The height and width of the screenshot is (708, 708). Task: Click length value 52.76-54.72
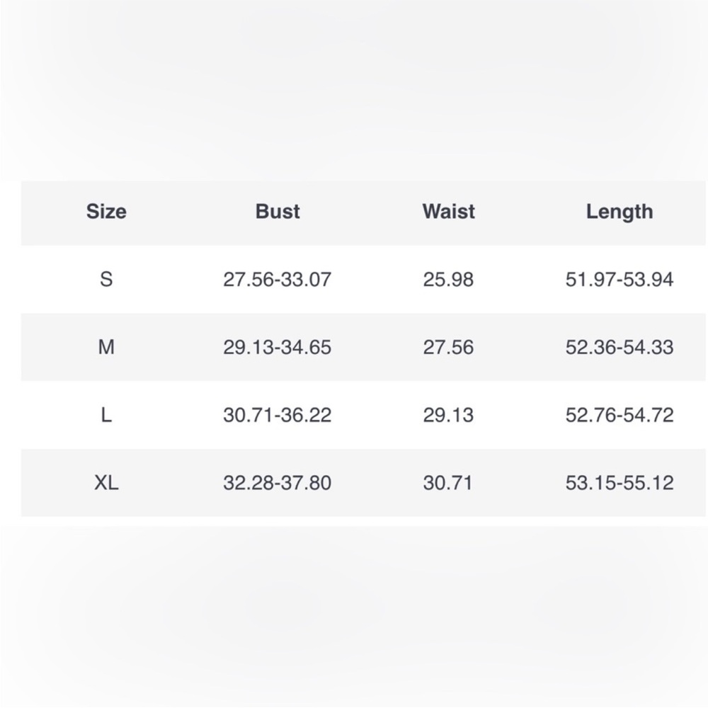point(619,414)
